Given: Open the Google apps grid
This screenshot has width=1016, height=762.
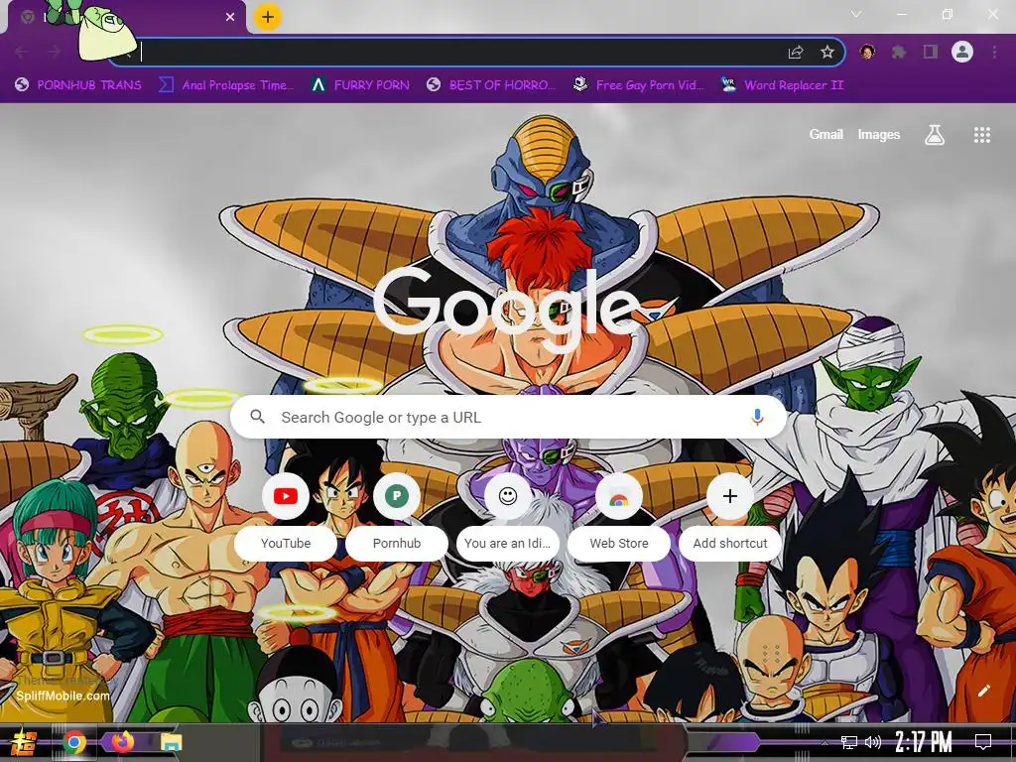Looking at the screenshot, I should click(981, 135).
